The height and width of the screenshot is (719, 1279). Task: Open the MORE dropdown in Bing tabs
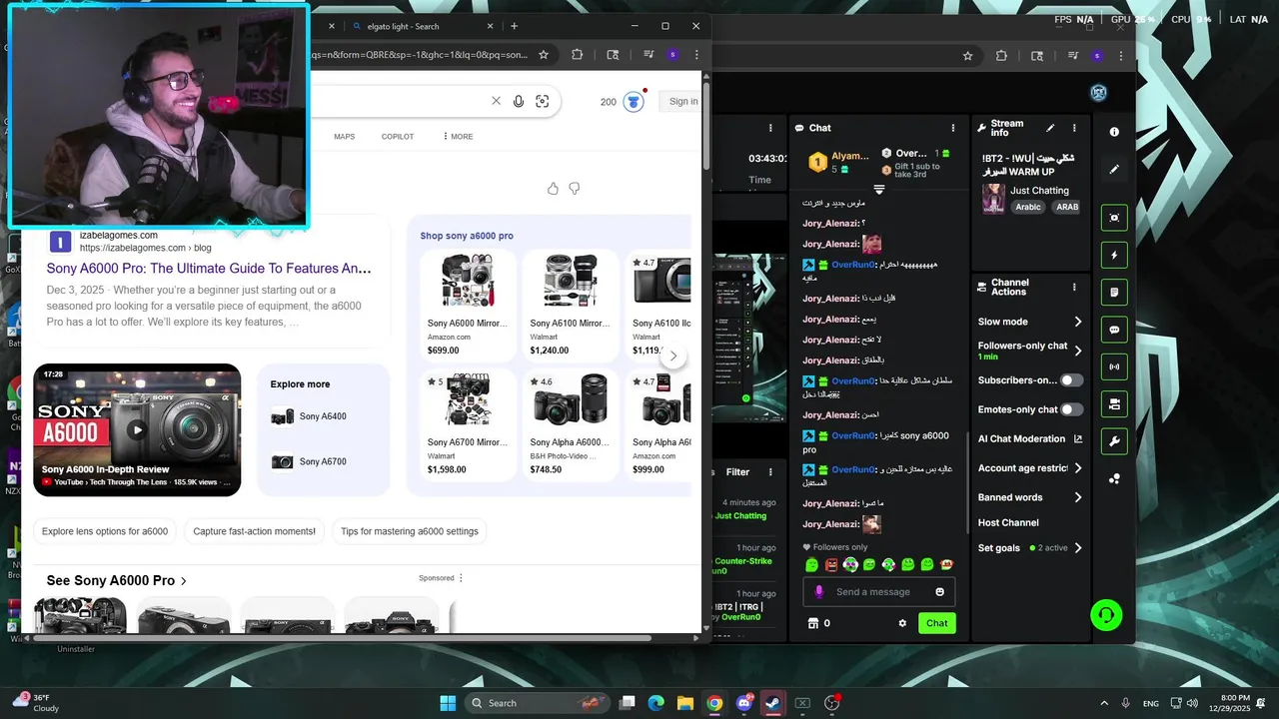point(458,137)
